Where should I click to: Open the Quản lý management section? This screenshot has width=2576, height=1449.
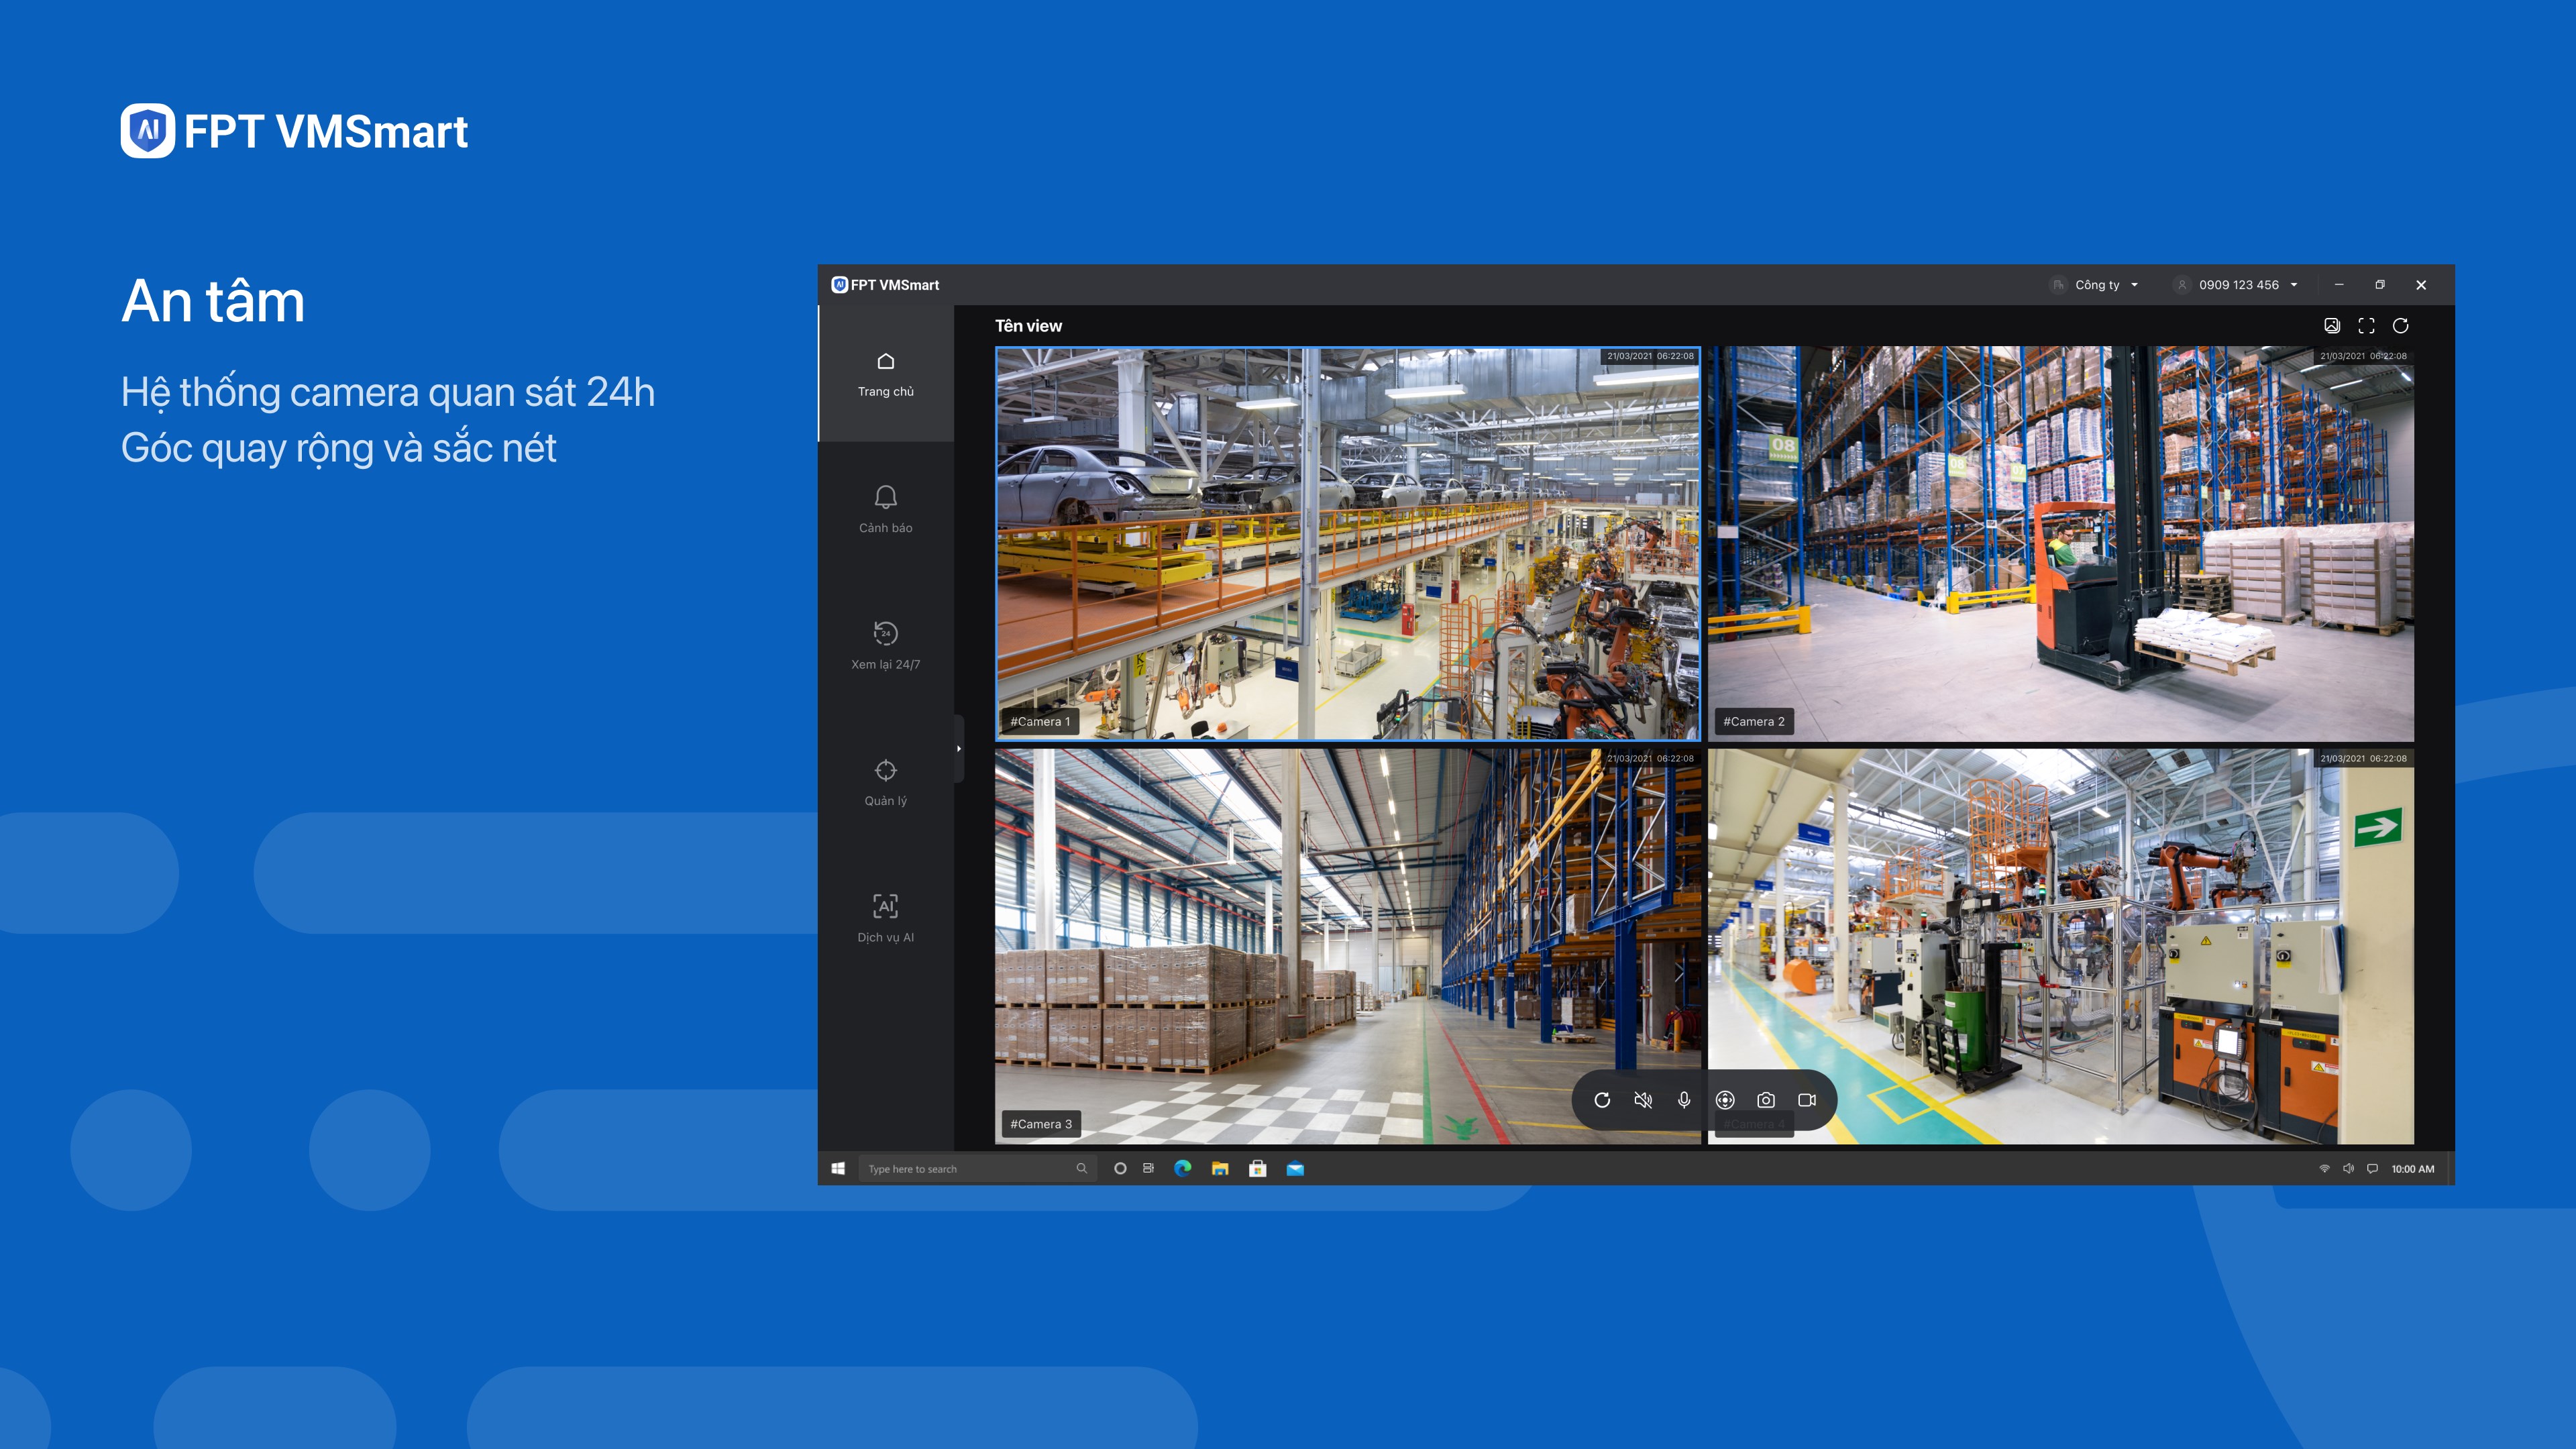coord(885,783)
